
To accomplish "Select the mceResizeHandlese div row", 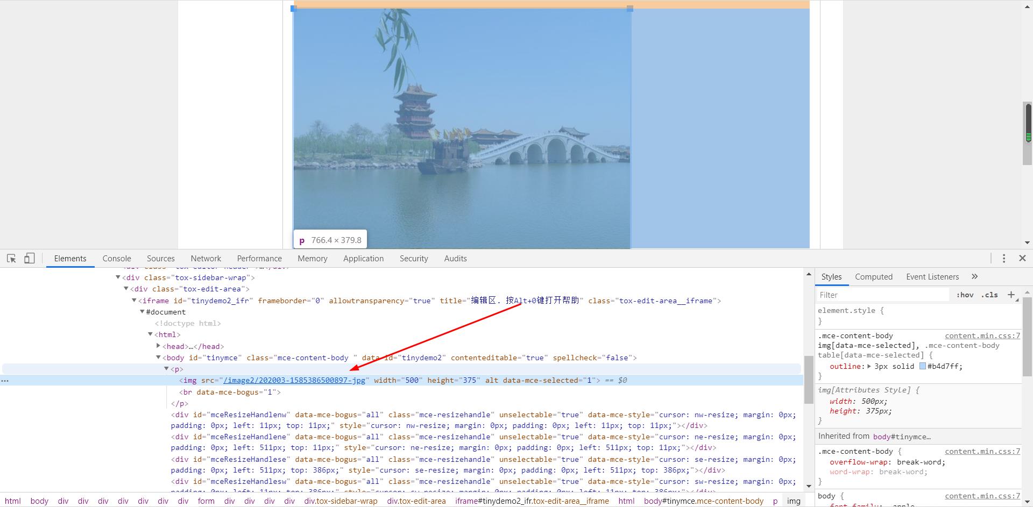I will tap(483, 465).
